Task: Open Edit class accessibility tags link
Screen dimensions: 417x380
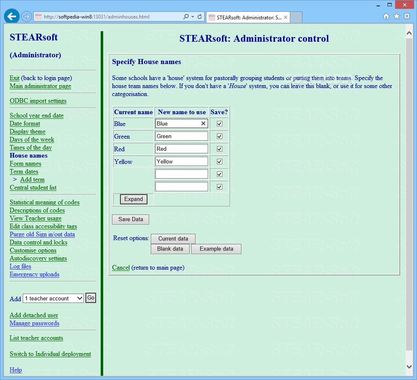Action: pyautogui.click(x=43, y=226)
